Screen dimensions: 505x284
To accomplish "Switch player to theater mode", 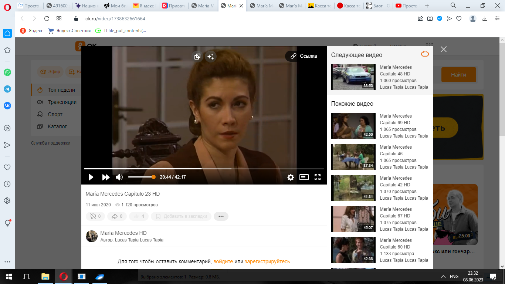I will [x=304, y=177].
